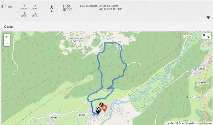Zoom out on the map
213x125 pixels.
tap(7, 43)
